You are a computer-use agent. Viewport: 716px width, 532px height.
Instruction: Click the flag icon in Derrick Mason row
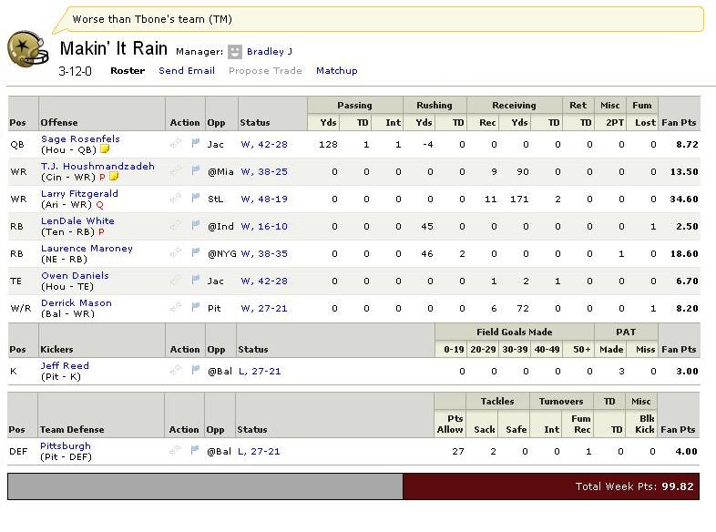point(196,307)
